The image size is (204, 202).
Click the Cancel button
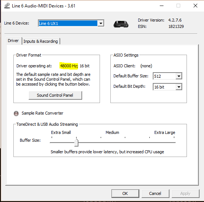pos(155,193)
